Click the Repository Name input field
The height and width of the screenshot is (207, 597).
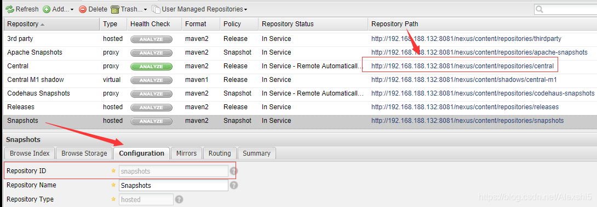point(173,185)
